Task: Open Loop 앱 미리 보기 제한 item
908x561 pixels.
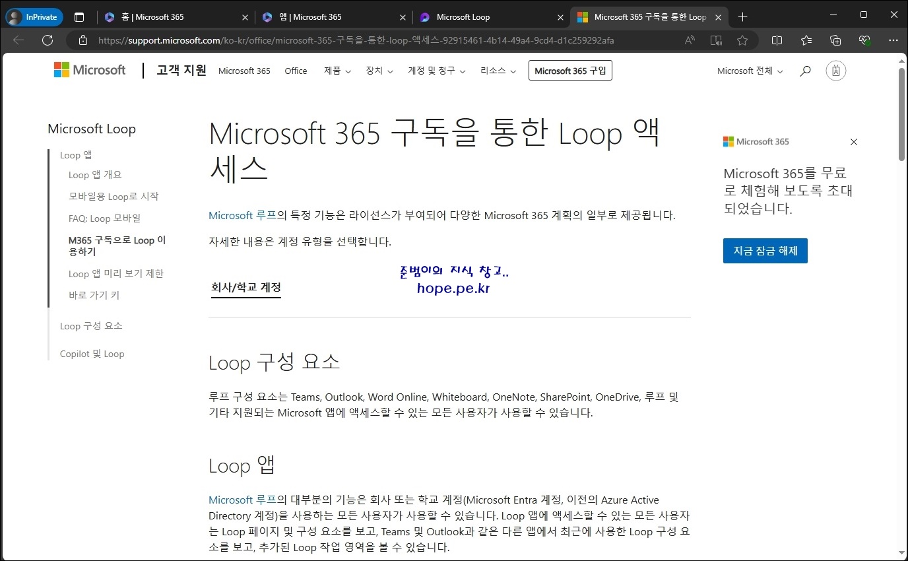Action: (x=116, y=274)
